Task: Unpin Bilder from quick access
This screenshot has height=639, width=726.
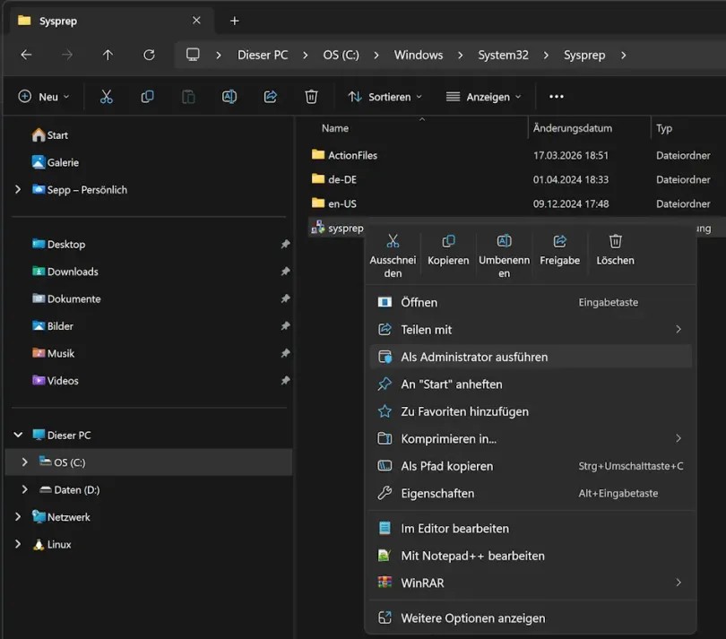Action: pyautogui.click(x=285, y=326)
